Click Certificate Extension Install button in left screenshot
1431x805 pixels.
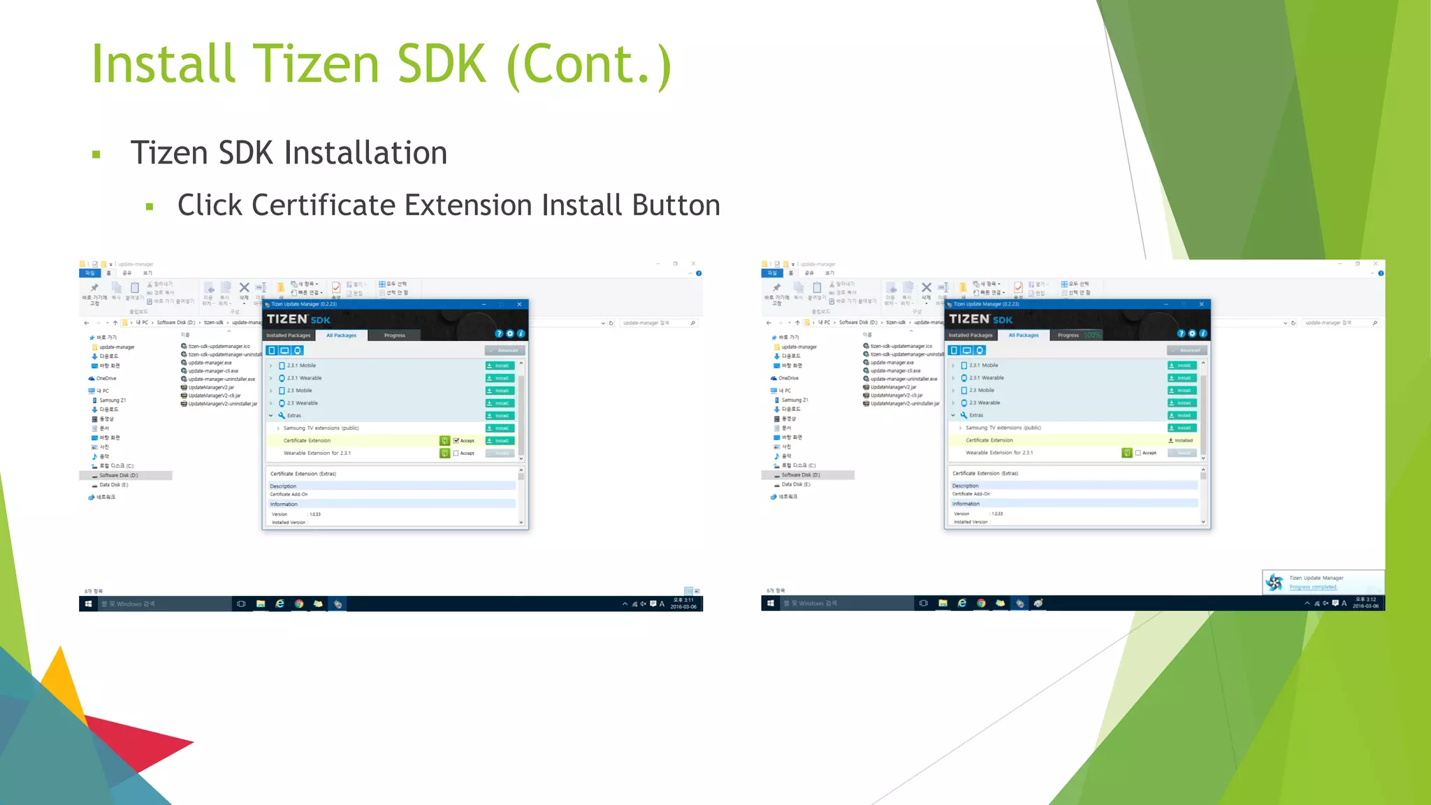(x=500, y=441)
